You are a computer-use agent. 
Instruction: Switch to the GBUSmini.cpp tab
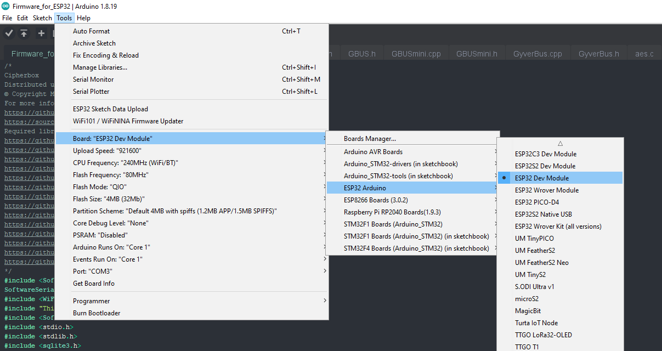[x=416, y=54]
